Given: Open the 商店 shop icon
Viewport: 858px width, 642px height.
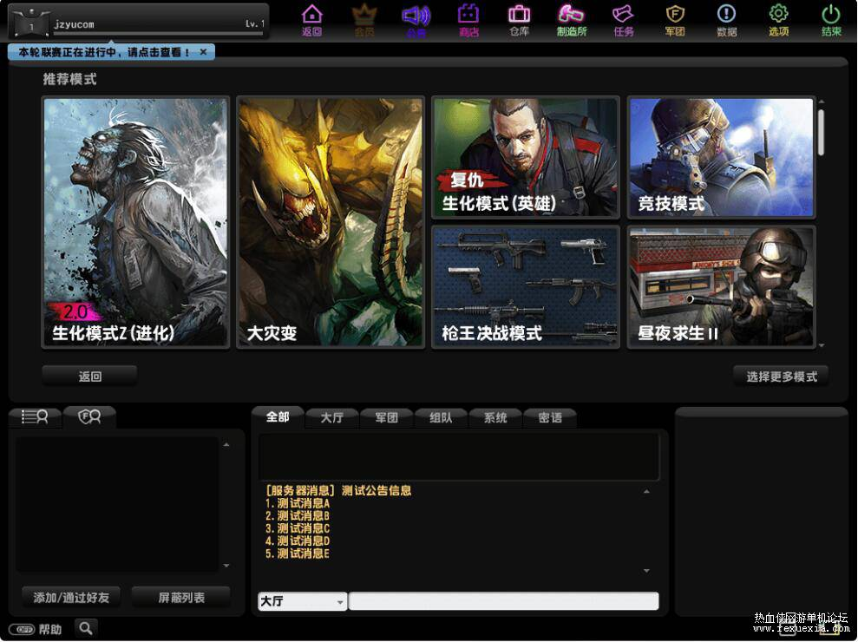Looking at the screenshot, I should pyautogui.click(x=468, y=20).
